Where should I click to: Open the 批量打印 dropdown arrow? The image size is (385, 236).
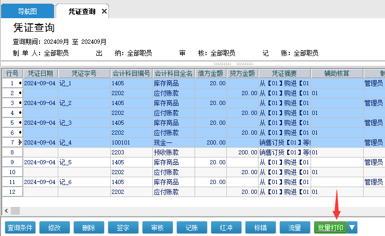[353, 227]
